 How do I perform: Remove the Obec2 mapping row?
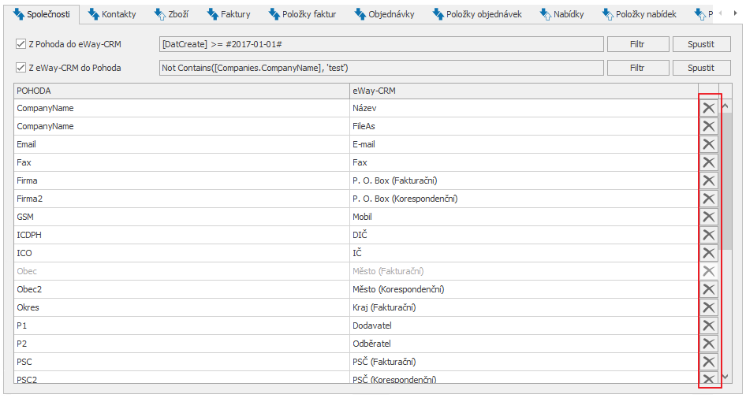[708, 289]
